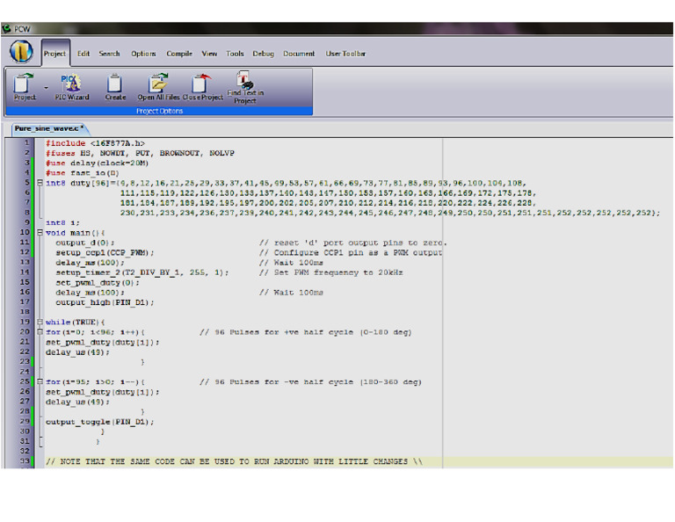Image resolution: width=675 pixels, height=522 pixels.
Task: Open the Debug menu tab
Action: click(x=263, y=54)
